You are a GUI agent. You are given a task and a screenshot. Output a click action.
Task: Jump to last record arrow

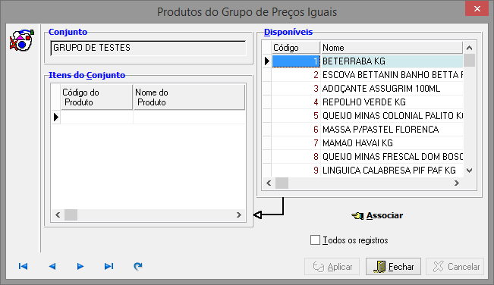(109, 267)
